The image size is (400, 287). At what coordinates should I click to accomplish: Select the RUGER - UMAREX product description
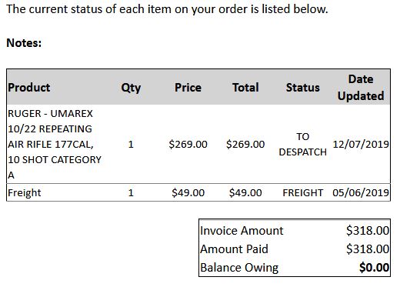point(55,144)
